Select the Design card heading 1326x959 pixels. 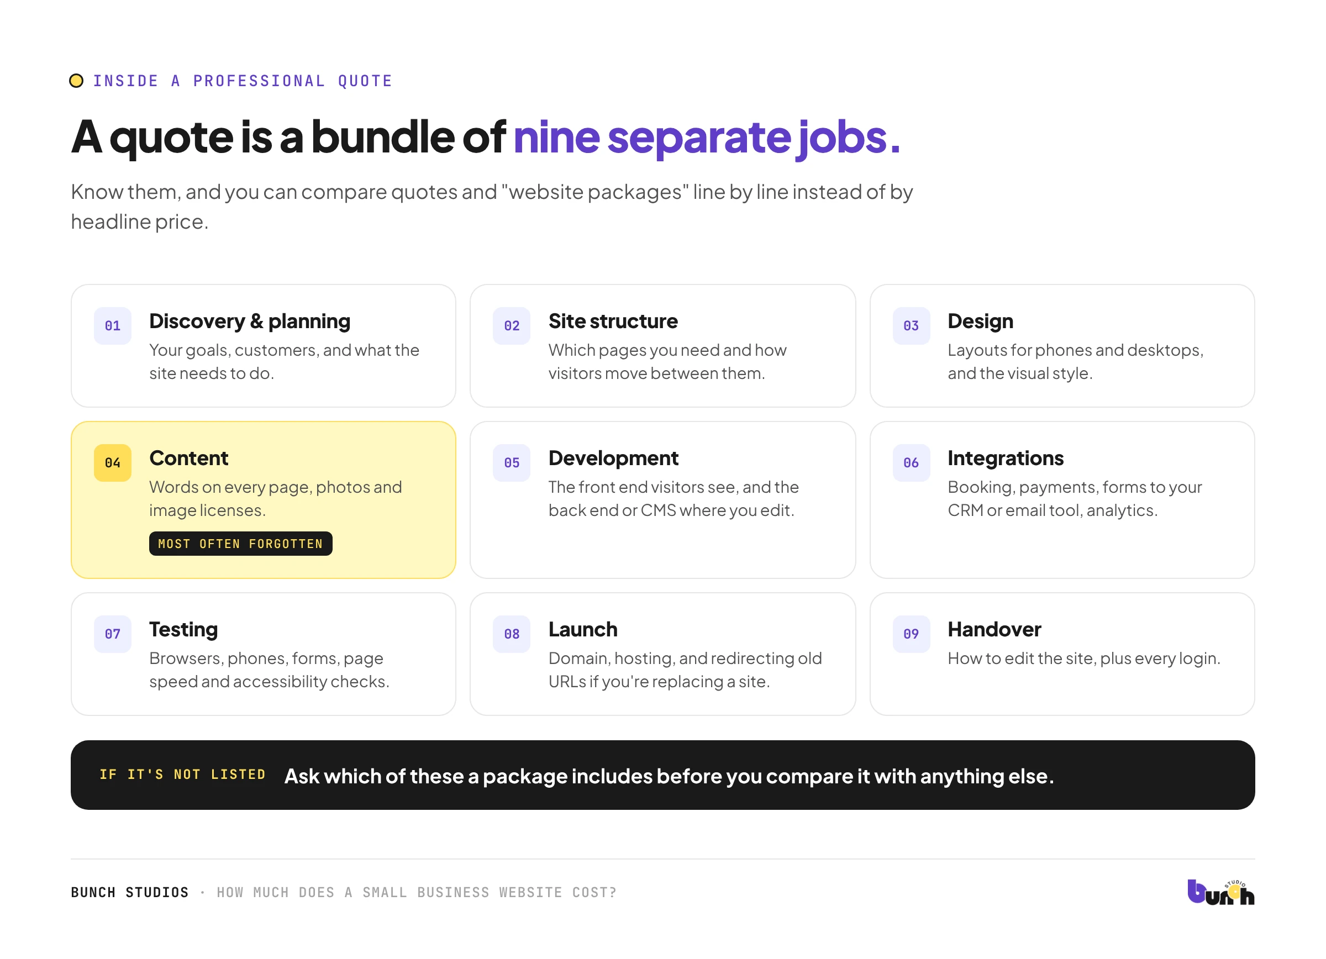pyautogui.click(x=981, y=322)
